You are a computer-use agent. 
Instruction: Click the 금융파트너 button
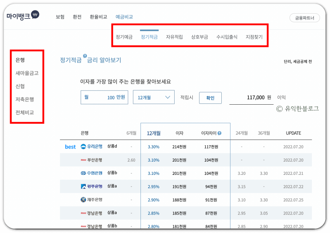coord(305,18)
